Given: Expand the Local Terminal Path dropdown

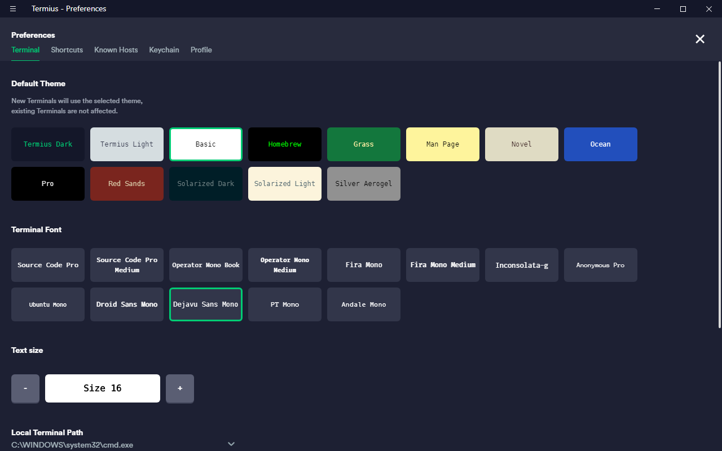Looking at the screenshot, I should pos(231,444).
